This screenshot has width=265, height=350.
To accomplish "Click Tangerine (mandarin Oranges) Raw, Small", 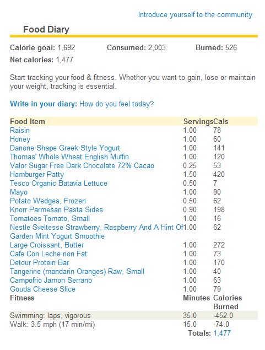I will (77, 272).
